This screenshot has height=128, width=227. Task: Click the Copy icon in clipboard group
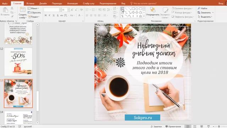click(12, 12)
